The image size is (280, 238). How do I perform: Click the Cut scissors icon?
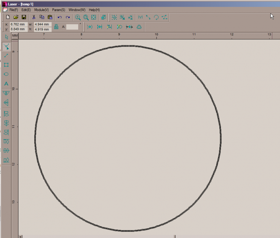[34, 17]
